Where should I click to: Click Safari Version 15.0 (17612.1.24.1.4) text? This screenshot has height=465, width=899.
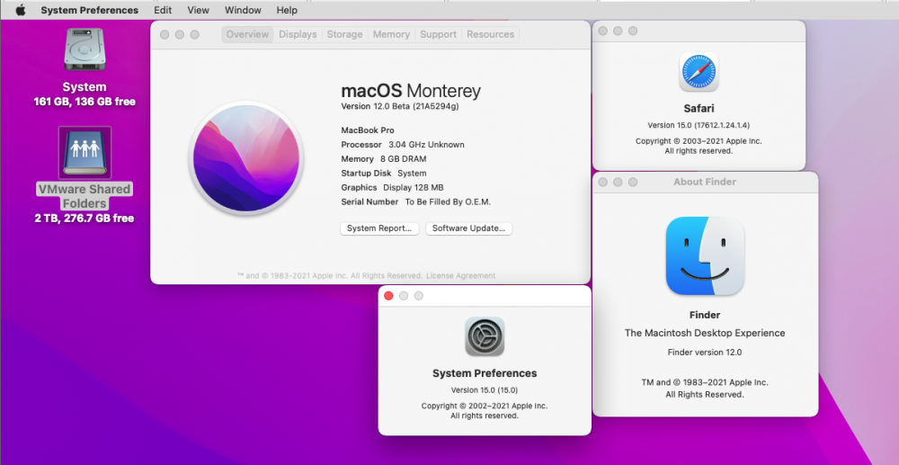[x=699, y=125]
